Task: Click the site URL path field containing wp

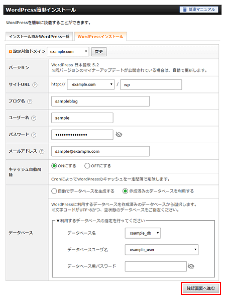Action: click(151, 84)
